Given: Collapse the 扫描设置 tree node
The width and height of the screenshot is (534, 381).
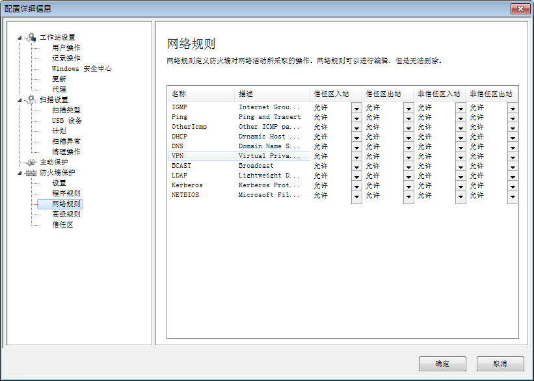Looking at the screenshot, I should [x=20, y=100].
